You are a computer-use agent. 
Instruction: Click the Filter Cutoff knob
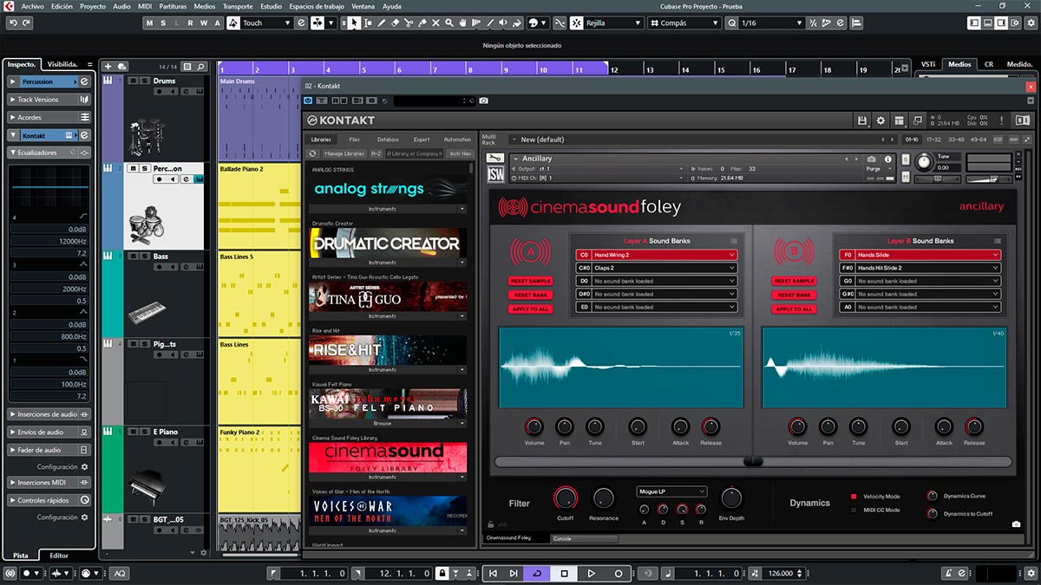(565, 497)
